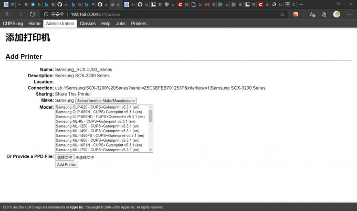Click Select Another Make/Manufacturer button
This screenshot has height=211, width=357.
106,101
